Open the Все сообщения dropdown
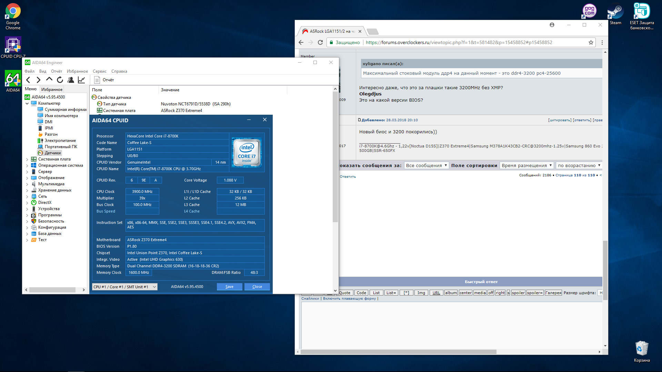Image resolution: width=662 pixels, height=372 pixels. click(426, 165)
